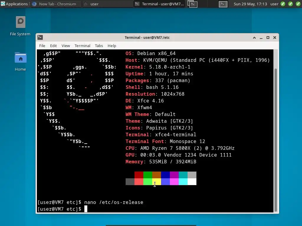Click the single terminal launcher icon in panel

(x=223, y=4)
